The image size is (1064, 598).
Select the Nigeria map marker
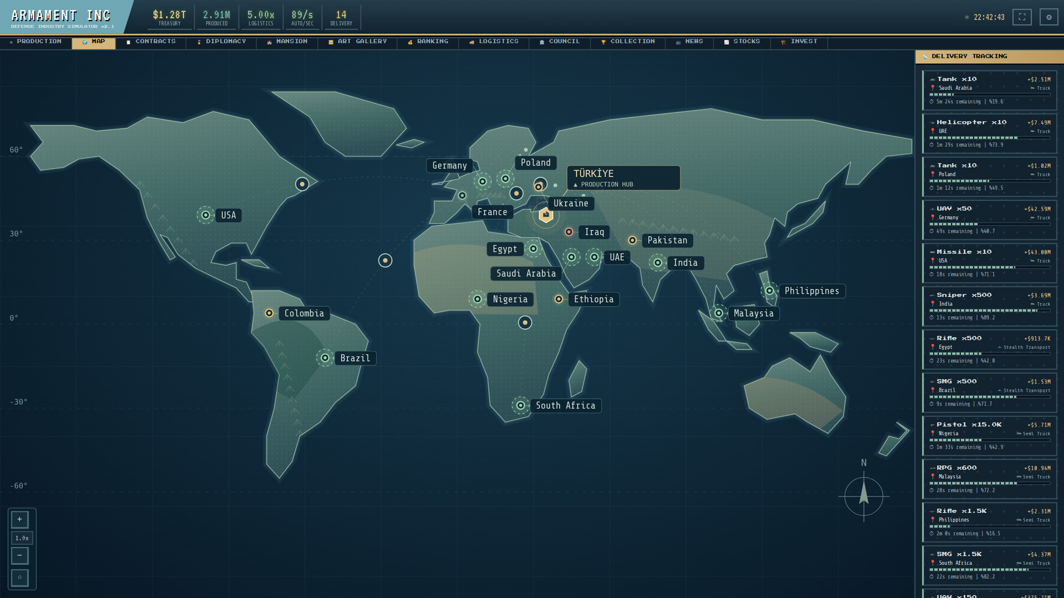click(477, 299)
